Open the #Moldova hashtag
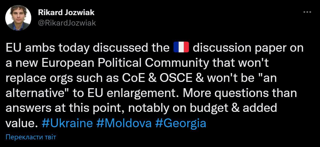 (124, 123)
